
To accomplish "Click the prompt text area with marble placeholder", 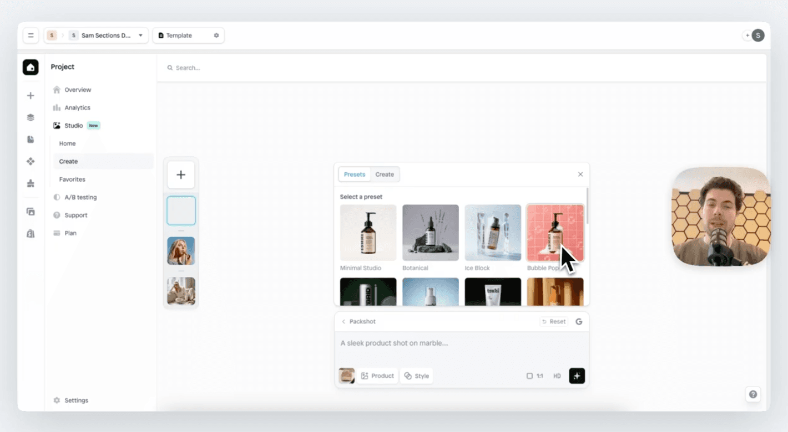I will (x=462, y=343).
